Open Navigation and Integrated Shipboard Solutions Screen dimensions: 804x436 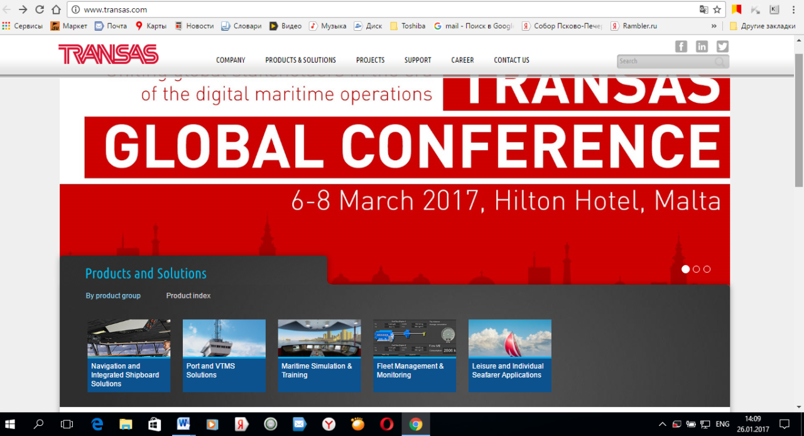click(x=129, y=356)
